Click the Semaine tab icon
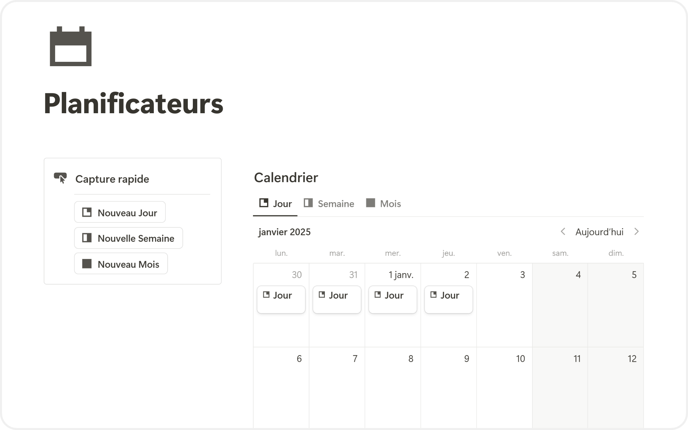Image resolution: width=688 pixels, height=430 pixels. tap(308, 203)
